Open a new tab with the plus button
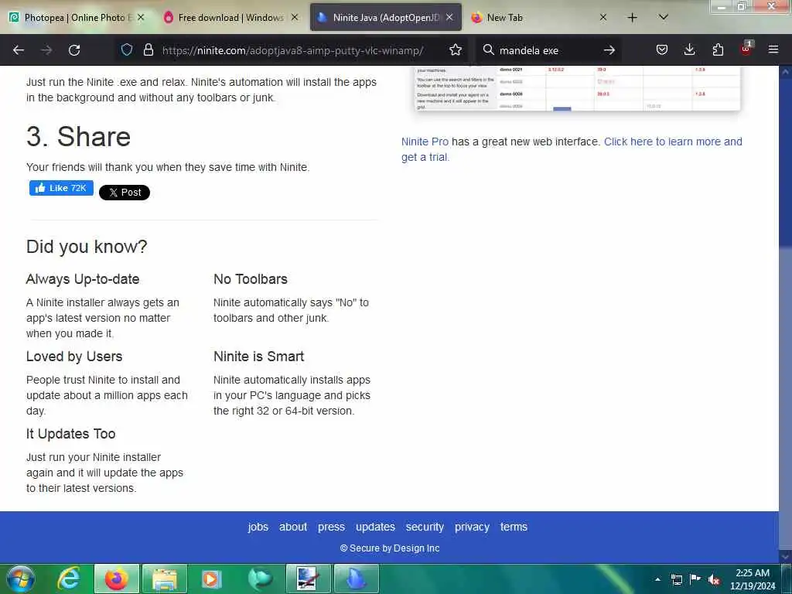792x594 pixels. [x=632, y=18]
